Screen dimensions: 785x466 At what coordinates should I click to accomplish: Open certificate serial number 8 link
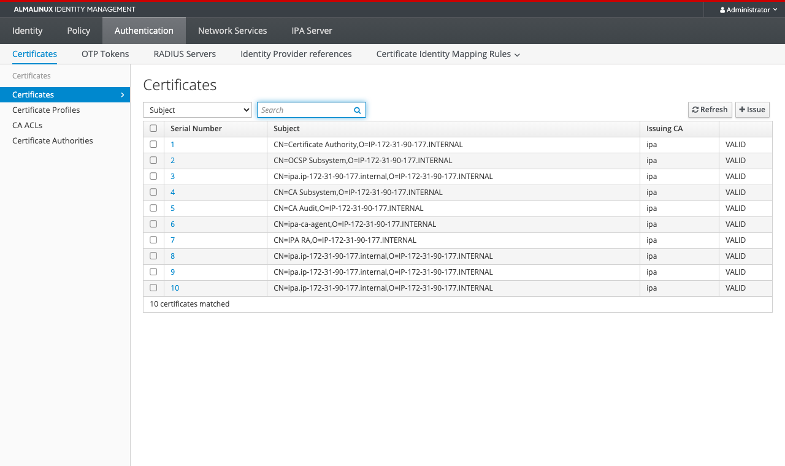point(173,256)
